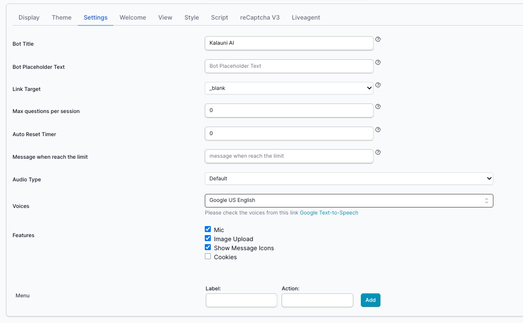This screenshot has height=323, width=523.
Task: Open the Audio Type dropdown
Action: click(x=348, y=178)
